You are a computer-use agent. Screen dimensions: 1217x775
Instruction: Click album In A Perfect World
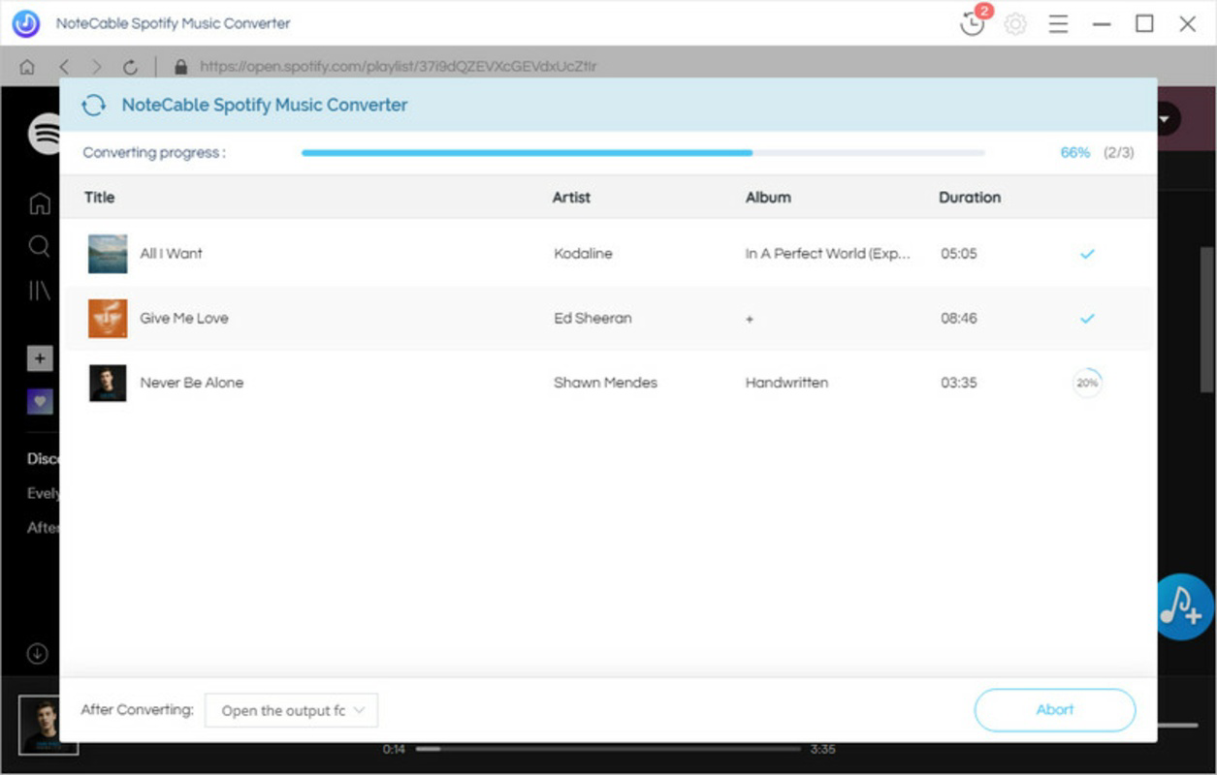pos(828,254)
